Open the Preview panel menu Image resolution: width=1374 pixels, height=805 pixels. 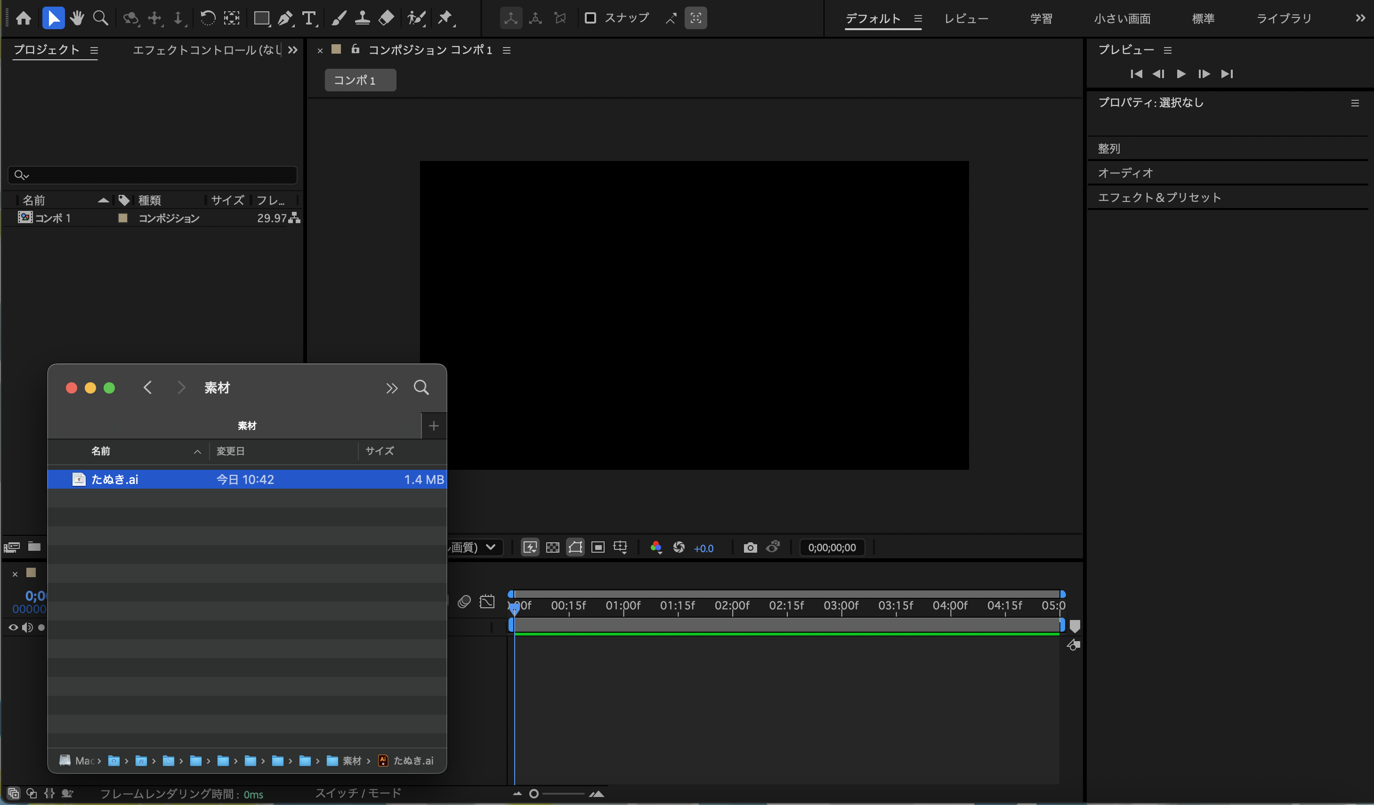point(1167,51)
